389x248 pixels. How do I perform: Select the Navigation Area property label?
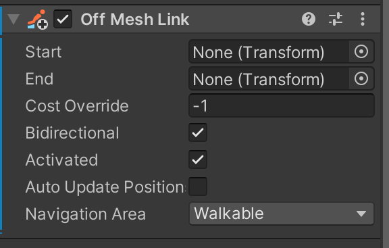pyautogui.click(x=86, y=214)
